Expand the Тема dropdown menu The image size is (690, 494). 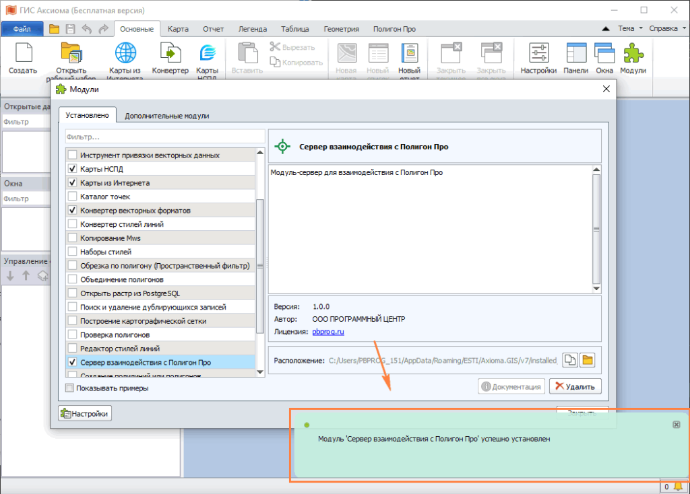(x=630, y=29)
